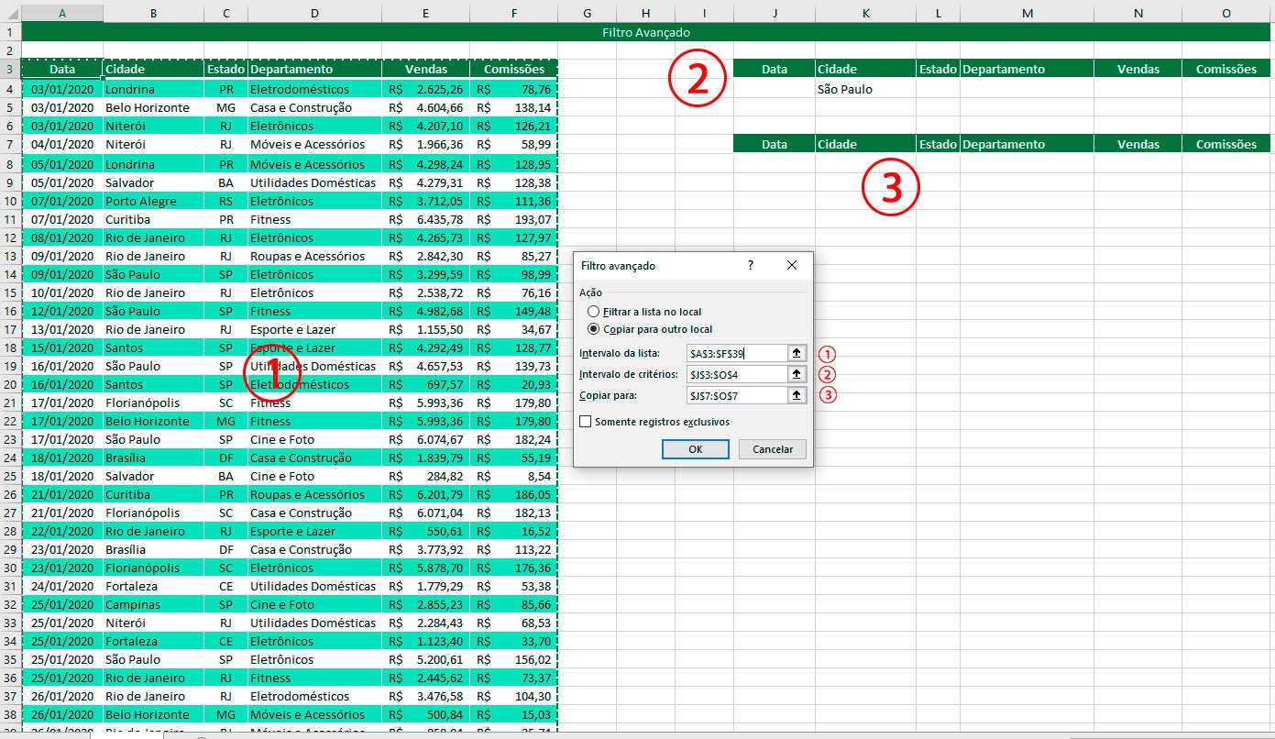This screenshot has height=739, width=1275.
Task: Confirm the advanced filter with OK
Action: pyautogui.click(x=695, y=449)
